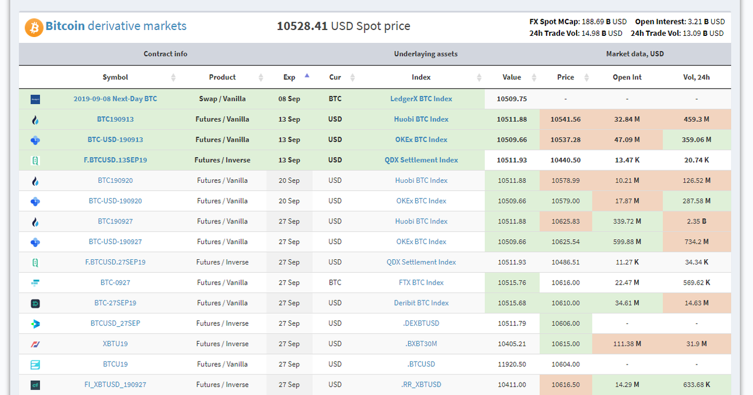Click the FX Spot MCap 188.69 B value
753x395 pixels.
click(x=604, y=22)
